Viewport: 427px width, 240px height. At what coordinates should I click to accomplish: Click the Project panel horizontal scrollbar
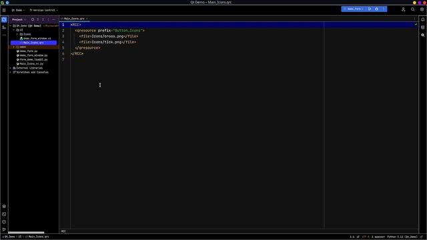(26, 233)
